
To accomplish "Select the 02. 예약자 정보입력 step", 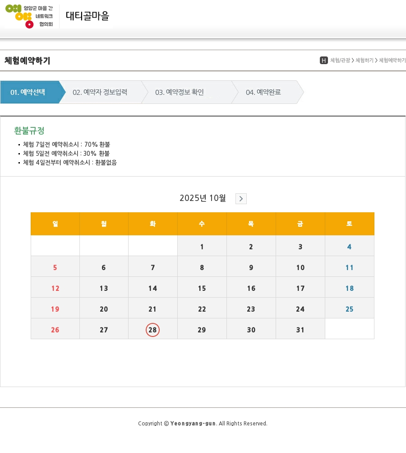I will coord(100,92).
